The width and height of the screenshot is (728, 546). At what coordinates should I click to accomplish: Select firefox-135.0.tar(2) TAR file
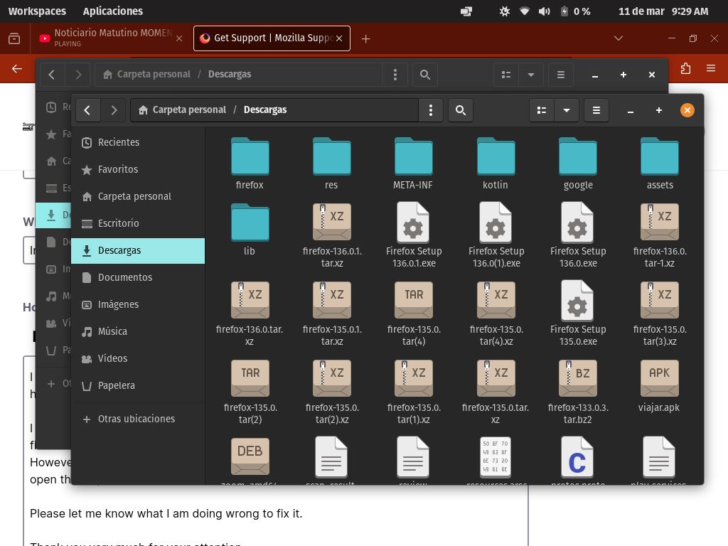(x=250, y=392)
